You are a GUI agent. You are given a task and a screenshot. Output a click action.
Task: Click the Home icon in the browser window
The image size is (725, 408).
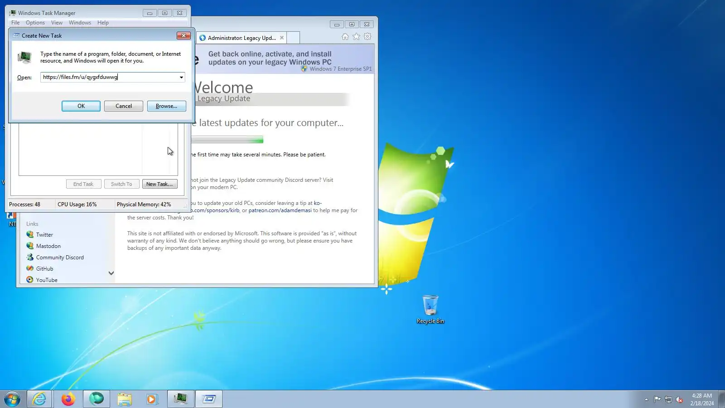[x=345, y=37]
